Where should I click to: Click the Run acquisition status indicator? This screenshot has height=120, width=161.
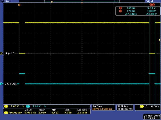pos(8,1)
